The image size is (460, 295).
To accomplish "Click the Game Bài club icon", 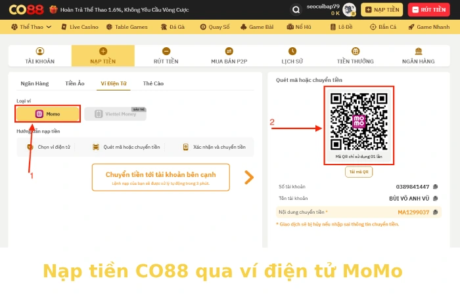I will (244, 27).
